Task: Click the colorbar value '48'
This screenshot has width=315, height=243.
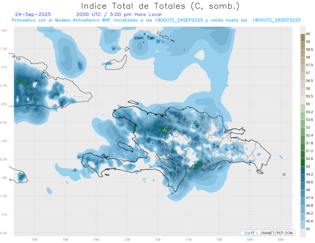Action: tap(308, 190)
